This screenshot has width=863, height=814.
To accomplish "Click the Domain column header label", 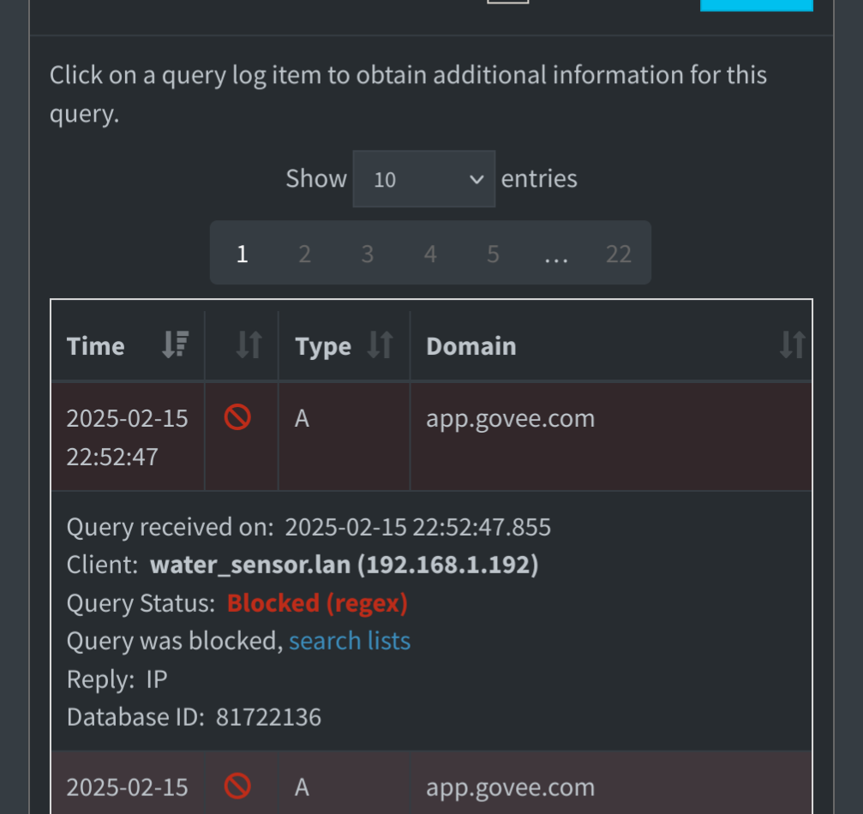I will 471,346.
